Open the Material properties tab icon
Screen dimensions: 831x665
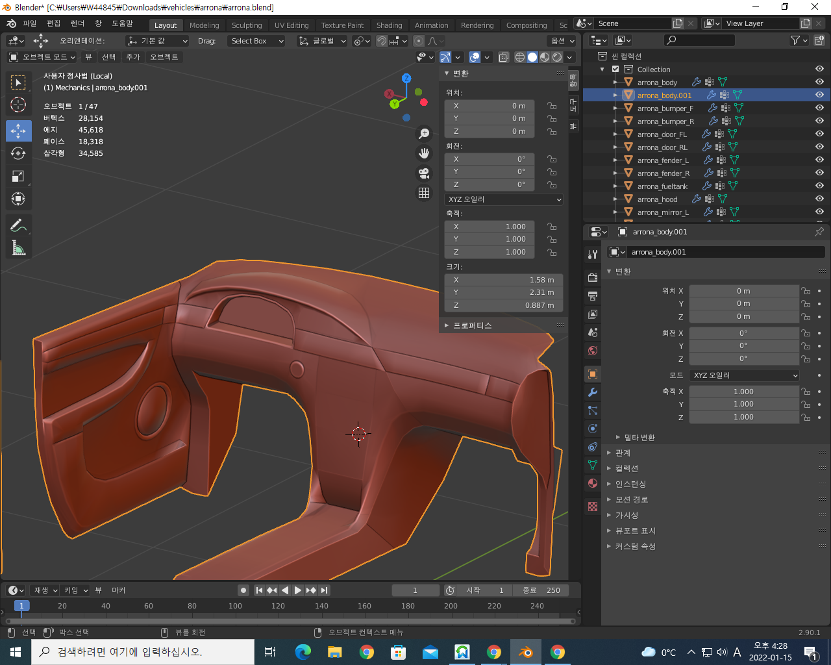pos(592,483)
